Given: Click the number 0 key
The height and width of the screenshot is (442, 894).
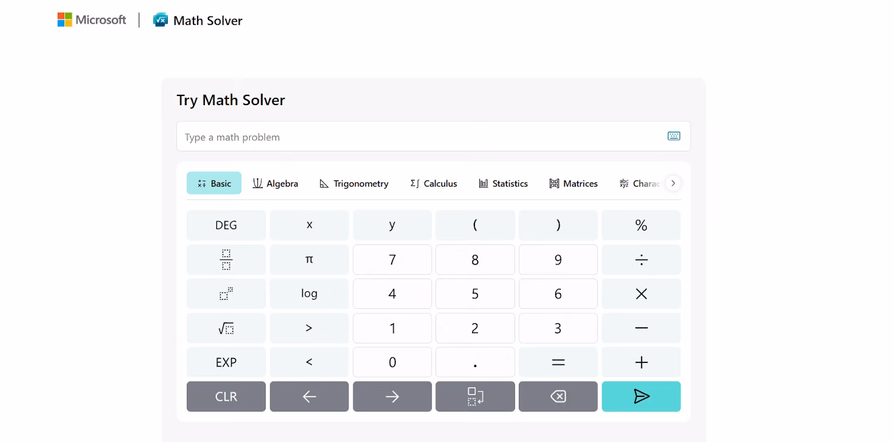Looking at the screenshot, I should point(392,362).
